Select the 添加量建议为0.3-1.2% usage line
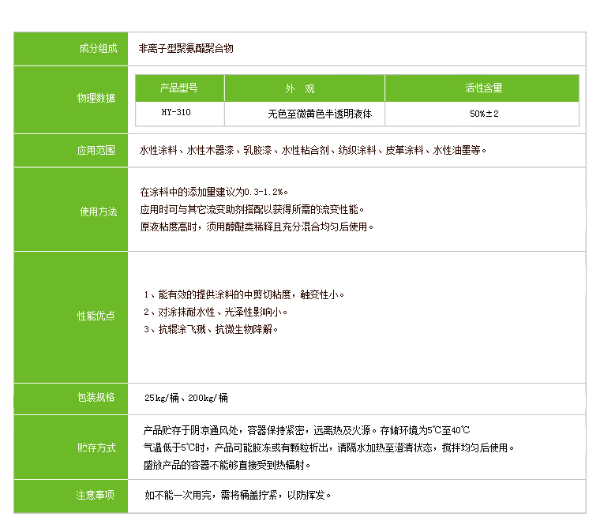The height and width of the screenshot is (528, 600). [x=214, y=192]
